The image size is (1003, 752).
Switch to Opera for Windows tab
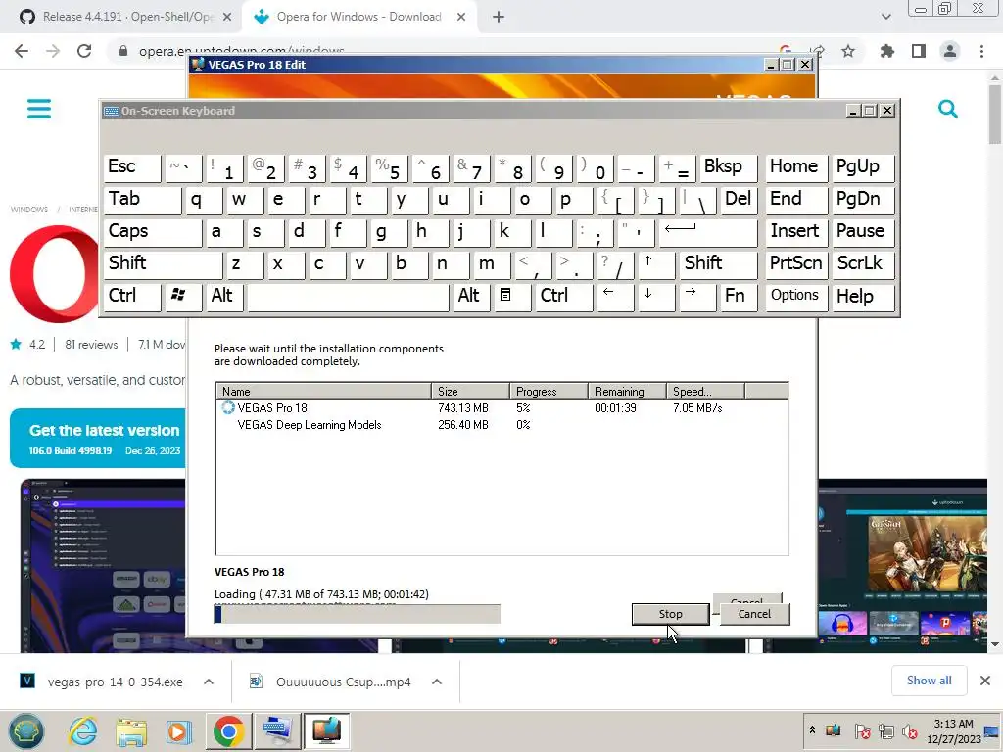click(358, 17)
